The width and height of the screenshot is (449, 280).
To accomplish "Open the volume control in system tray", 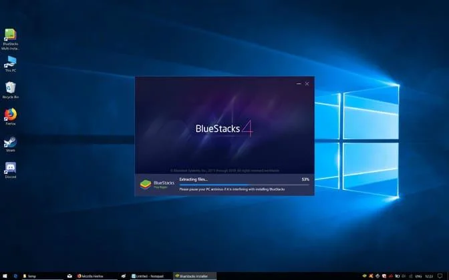I will (404, 276).
